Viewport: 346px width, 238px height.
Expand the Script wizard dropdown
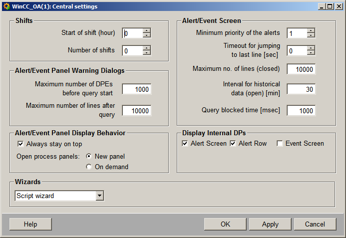coord(100,196)
